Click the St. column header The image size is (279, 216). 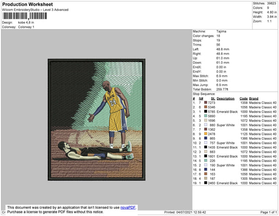pyautogui.click(x=213, y=99)
